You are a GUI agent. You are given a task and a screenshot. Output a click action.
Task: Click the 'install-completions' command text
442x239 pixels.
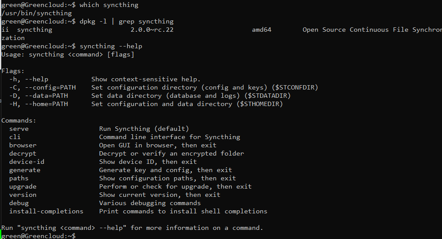(46, 212)
